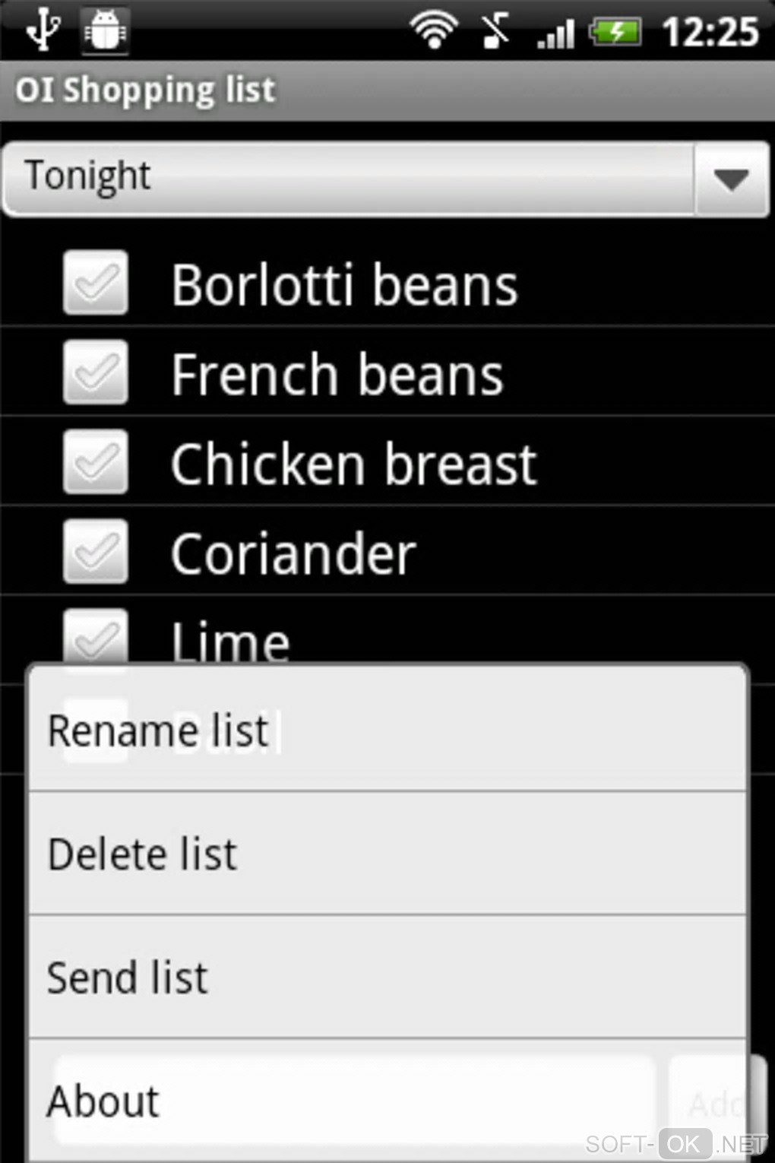Toggle the Coriander checkbox

click(x=96, y=552)
